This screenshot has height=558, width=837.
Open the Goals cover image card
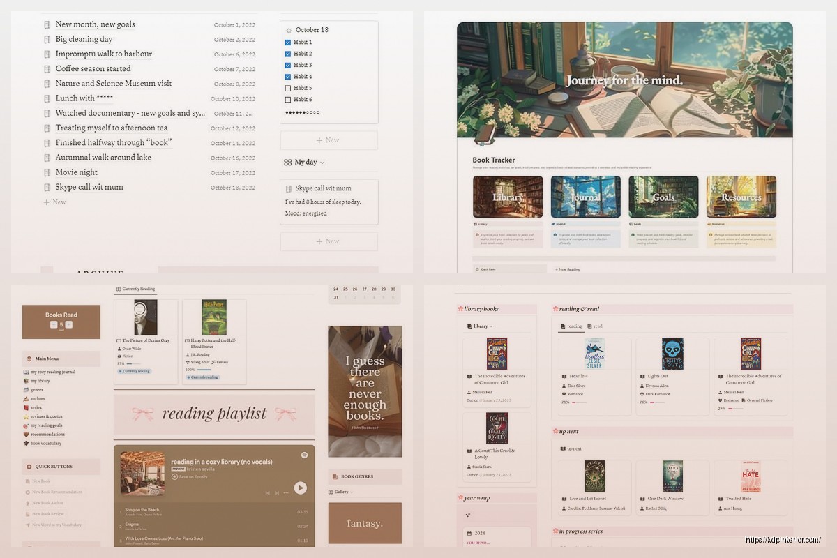[x=663, y=197]
